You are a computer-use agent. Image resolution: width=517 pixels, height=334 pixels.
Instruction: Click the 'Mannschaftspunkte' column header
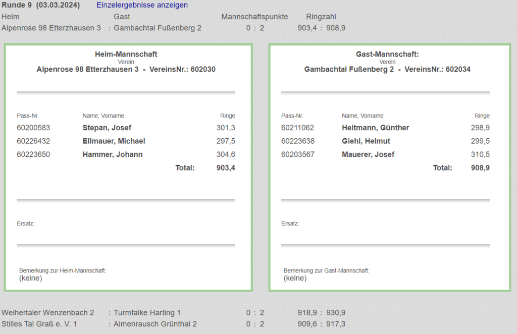coord(254,17)
